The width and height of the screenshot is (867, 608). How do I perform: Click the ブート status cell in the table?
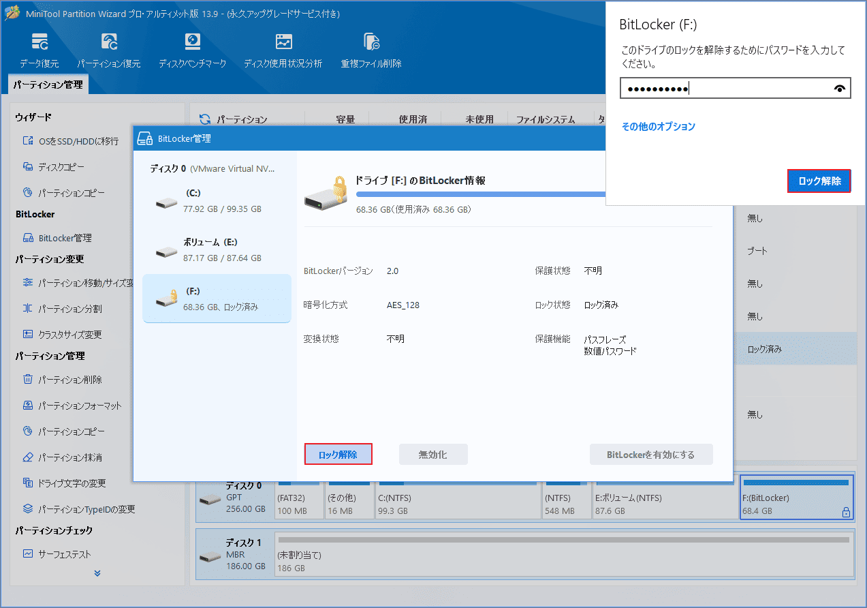coord(757,251)
